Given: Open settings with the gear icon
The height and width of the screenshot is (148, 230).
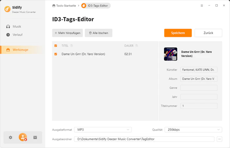Looking at the screenshot, I should (11, 137).
